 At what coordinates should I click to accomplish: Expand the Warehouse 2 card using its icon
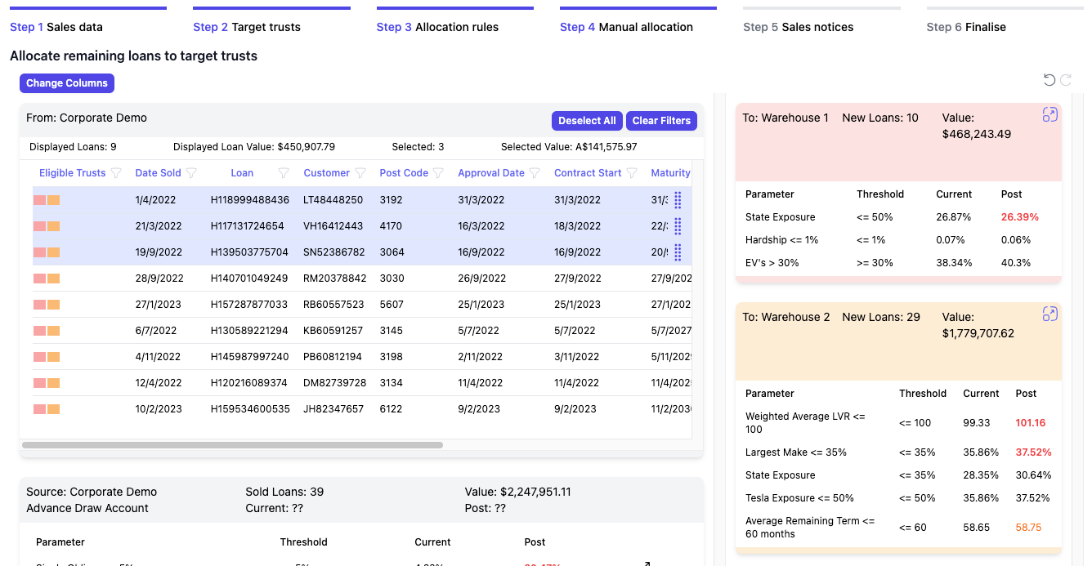coord(1050,314)
